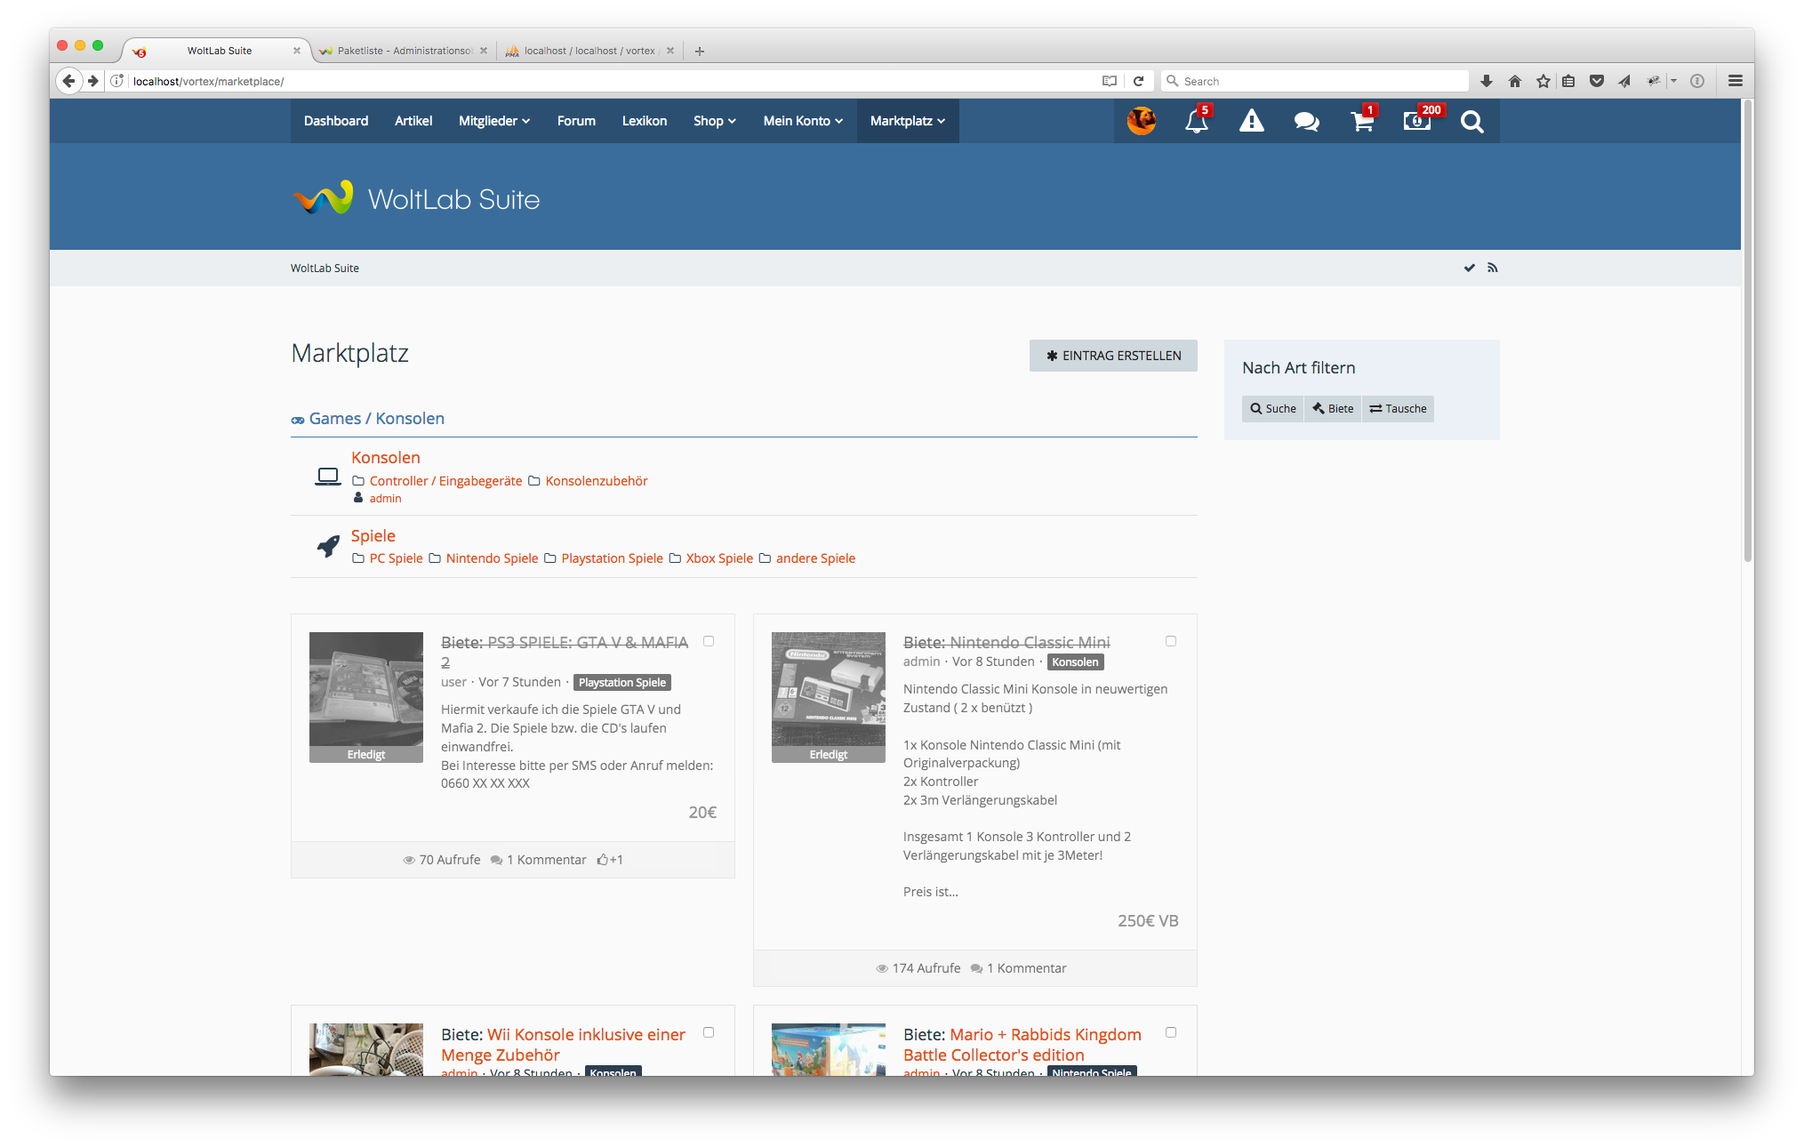Open the notifications bell icon
Screen dimensions: 1804x1147
click(x=1196, y=122)
